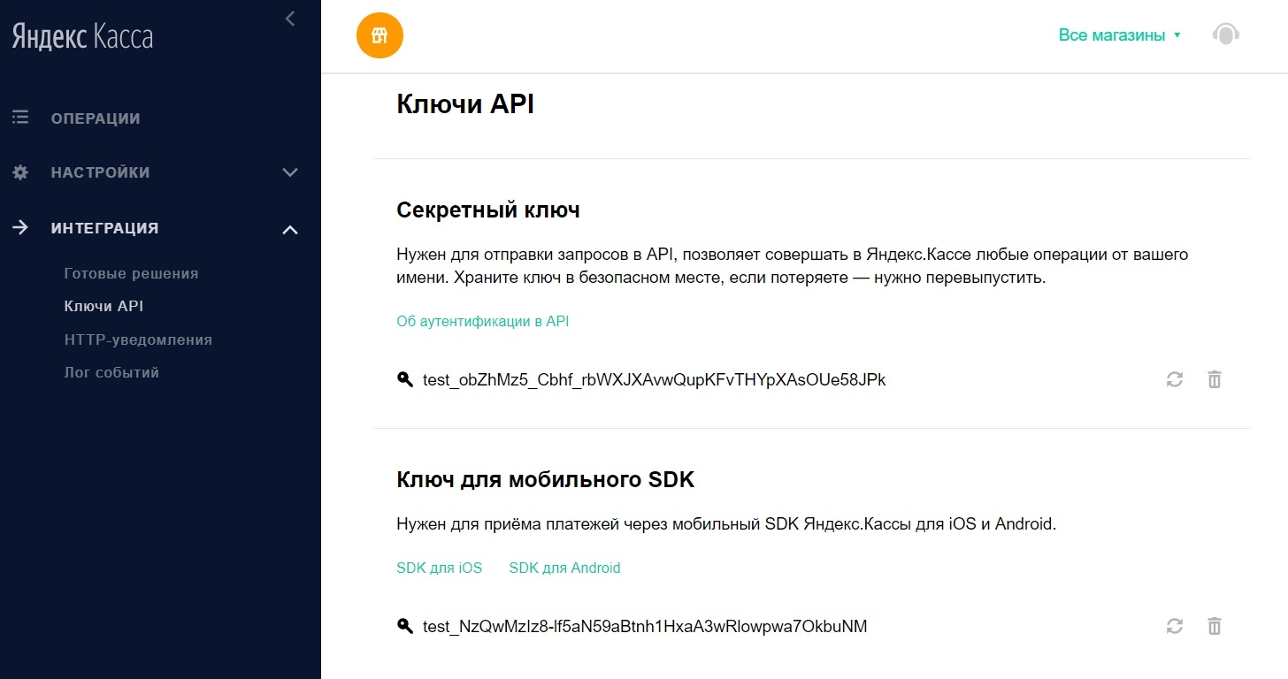The height and width of the screenshot is (679, 1288).
Task: Click the orange shop icon
Action: pyautogui.click(x=379, y=35)
